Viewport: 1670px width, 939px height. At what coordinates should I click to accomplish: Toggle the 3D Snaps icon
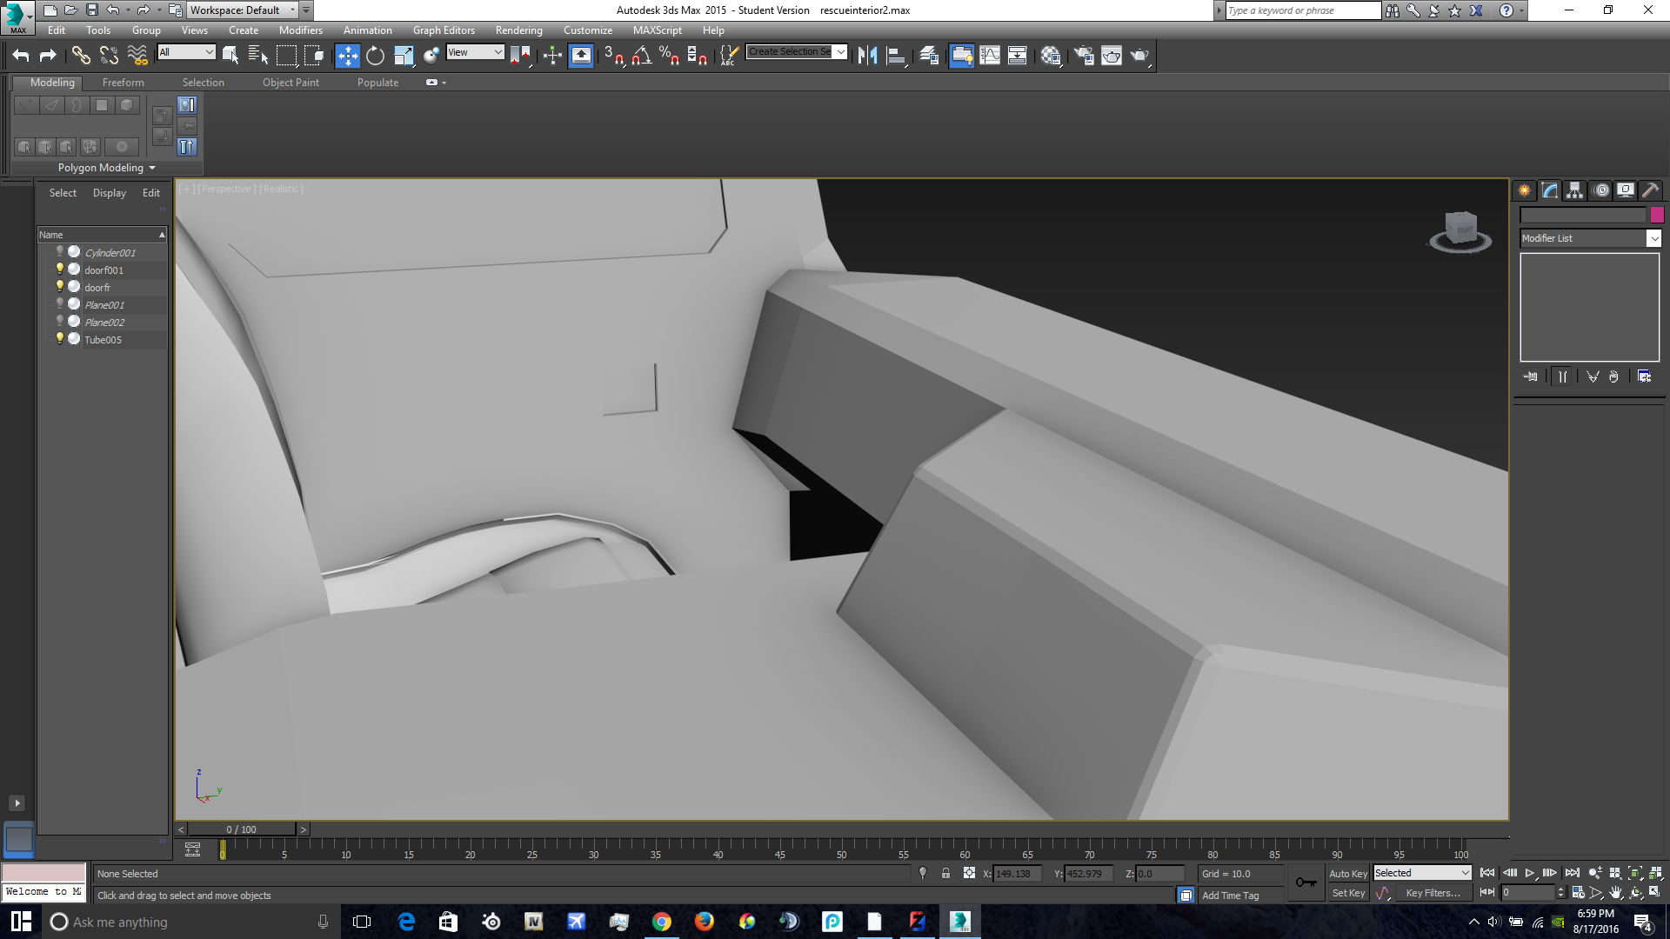coord(613,56)
